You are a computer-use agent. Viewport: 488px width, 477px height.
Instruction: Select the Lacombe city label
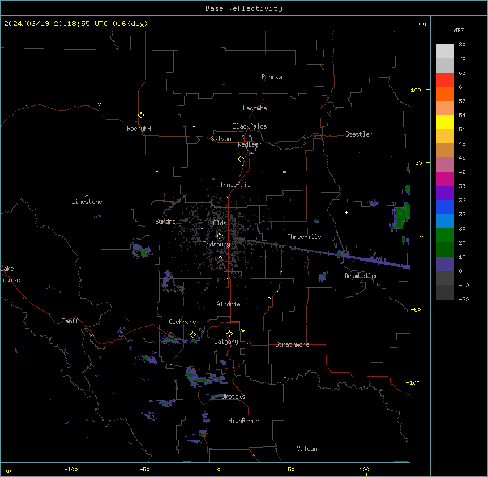tap(255, 108)
